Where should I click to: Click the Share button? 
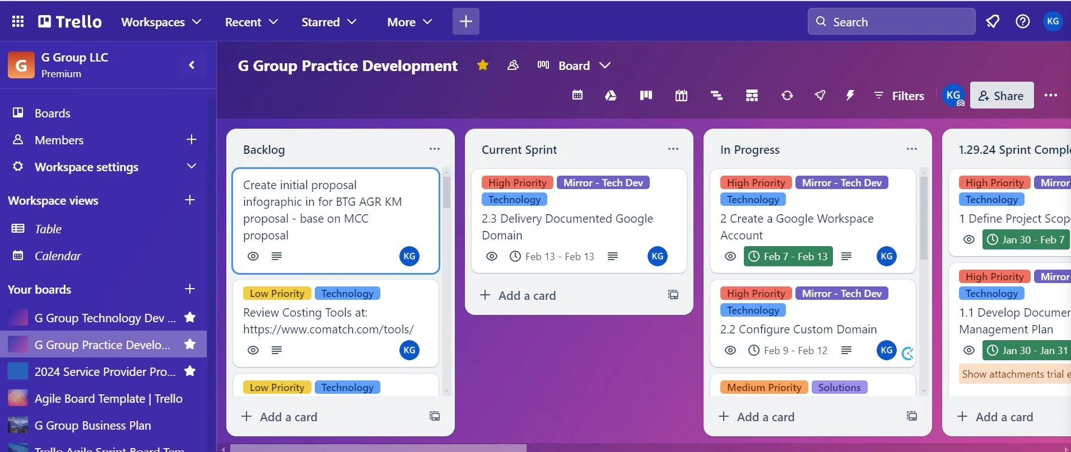point(1002,95)
